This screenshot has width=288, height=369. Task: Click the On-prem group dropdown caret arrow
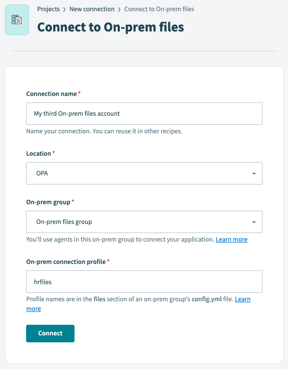pyautogui.click(x=254, y=222)
